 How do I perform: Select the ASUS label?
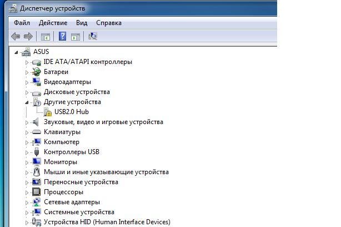[x=41, y=52]
